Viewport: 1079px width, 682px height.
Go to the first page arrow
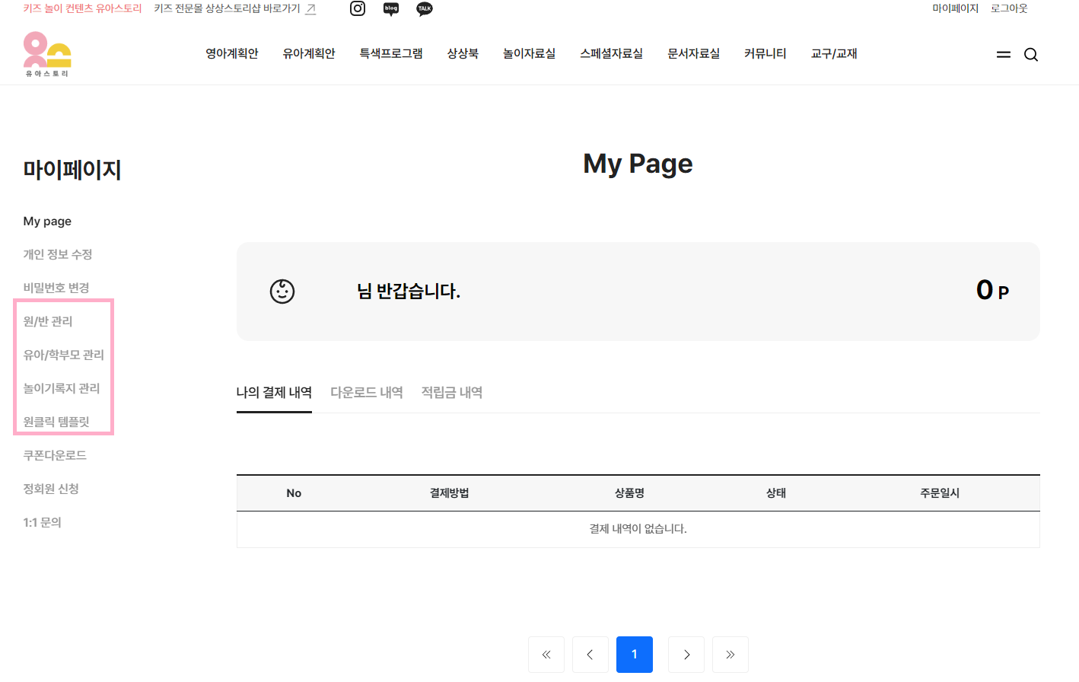546,655
